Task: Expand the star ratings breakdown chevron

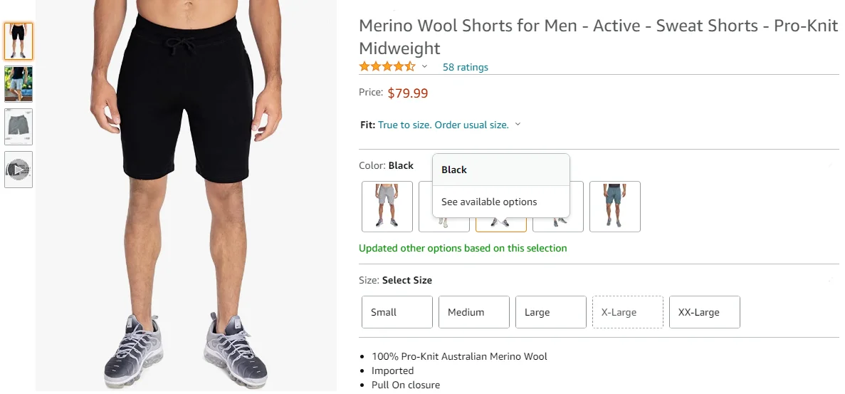Action: 425,67
